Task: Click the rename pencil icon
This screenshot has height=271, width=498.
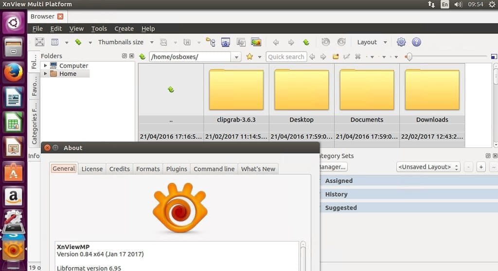Action: pos(346,56)
